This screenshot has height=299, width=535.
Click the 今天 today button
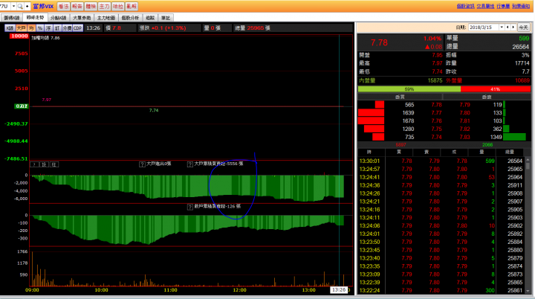pos(523,28)
